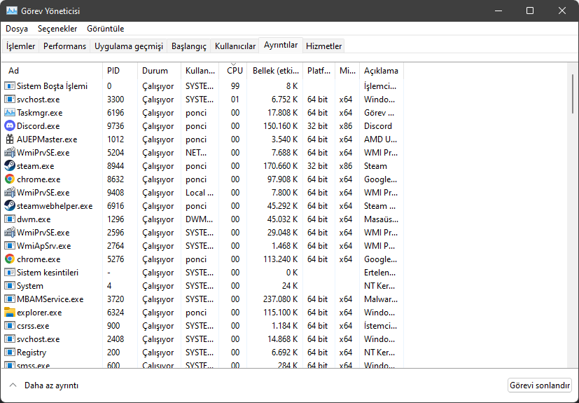Click the Registry process icon
Screen dimensions: 579x403
(x=10, y=353)
